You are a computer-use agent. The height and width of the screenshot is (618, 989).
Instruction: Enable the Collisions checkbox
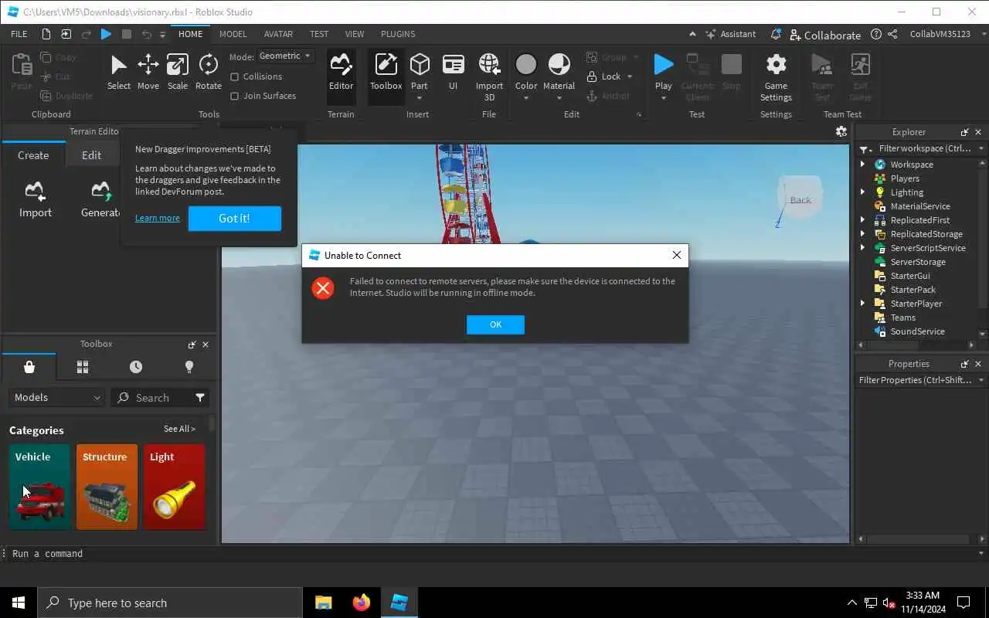(x=235, y=76)
